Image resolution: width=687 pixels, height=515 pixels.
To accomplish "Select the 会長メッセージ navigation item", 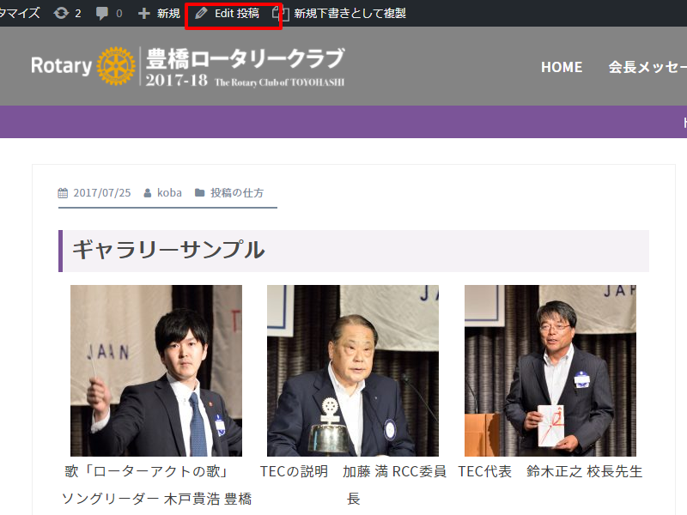I will click(x=647, y=67).
